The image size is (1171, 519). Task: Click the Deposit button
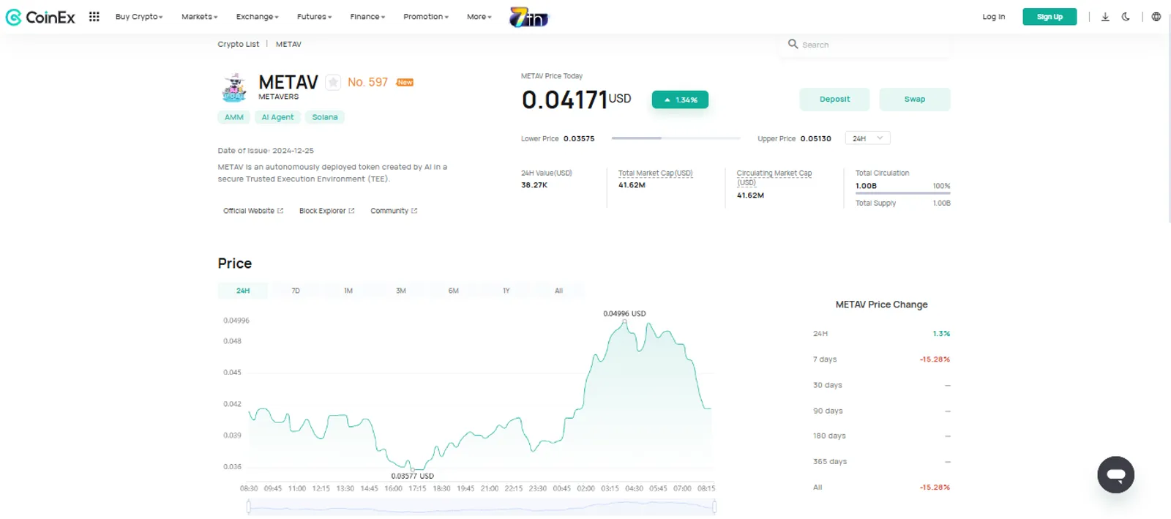[834, 100]
